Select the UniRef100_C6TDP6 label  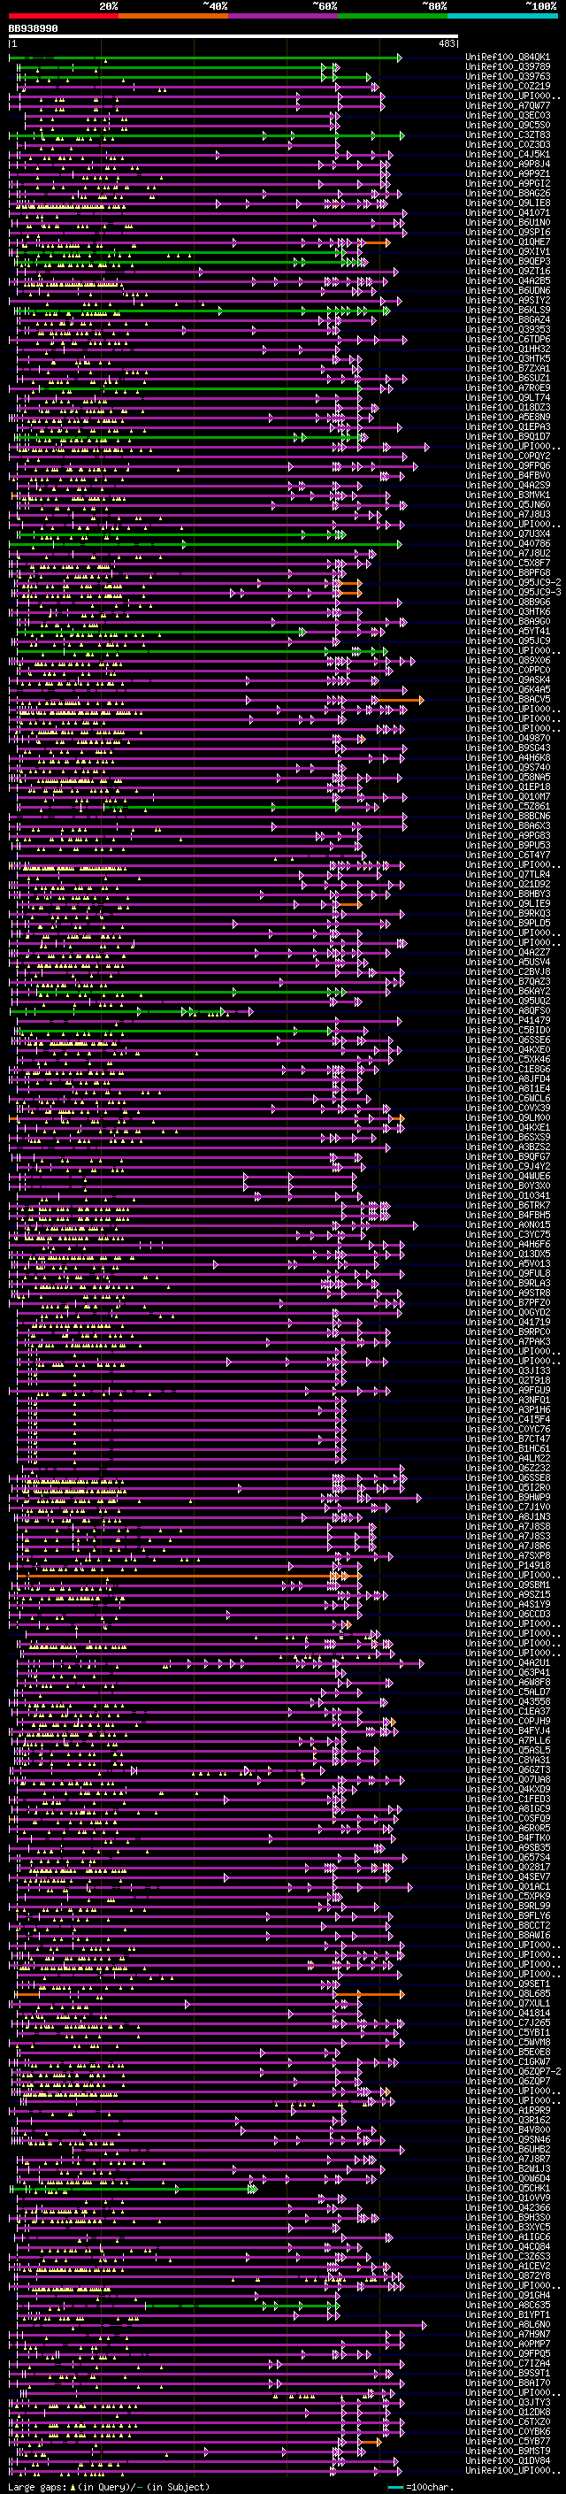507,339
